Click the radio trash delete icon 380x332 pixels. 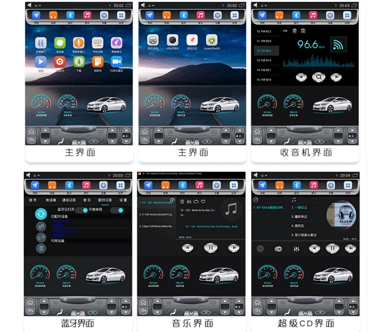(x=294, y=31)
